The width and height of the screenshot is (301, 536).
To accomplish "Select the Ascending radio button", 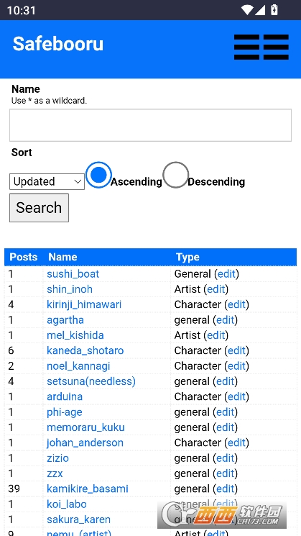I will tap(98, 175).
